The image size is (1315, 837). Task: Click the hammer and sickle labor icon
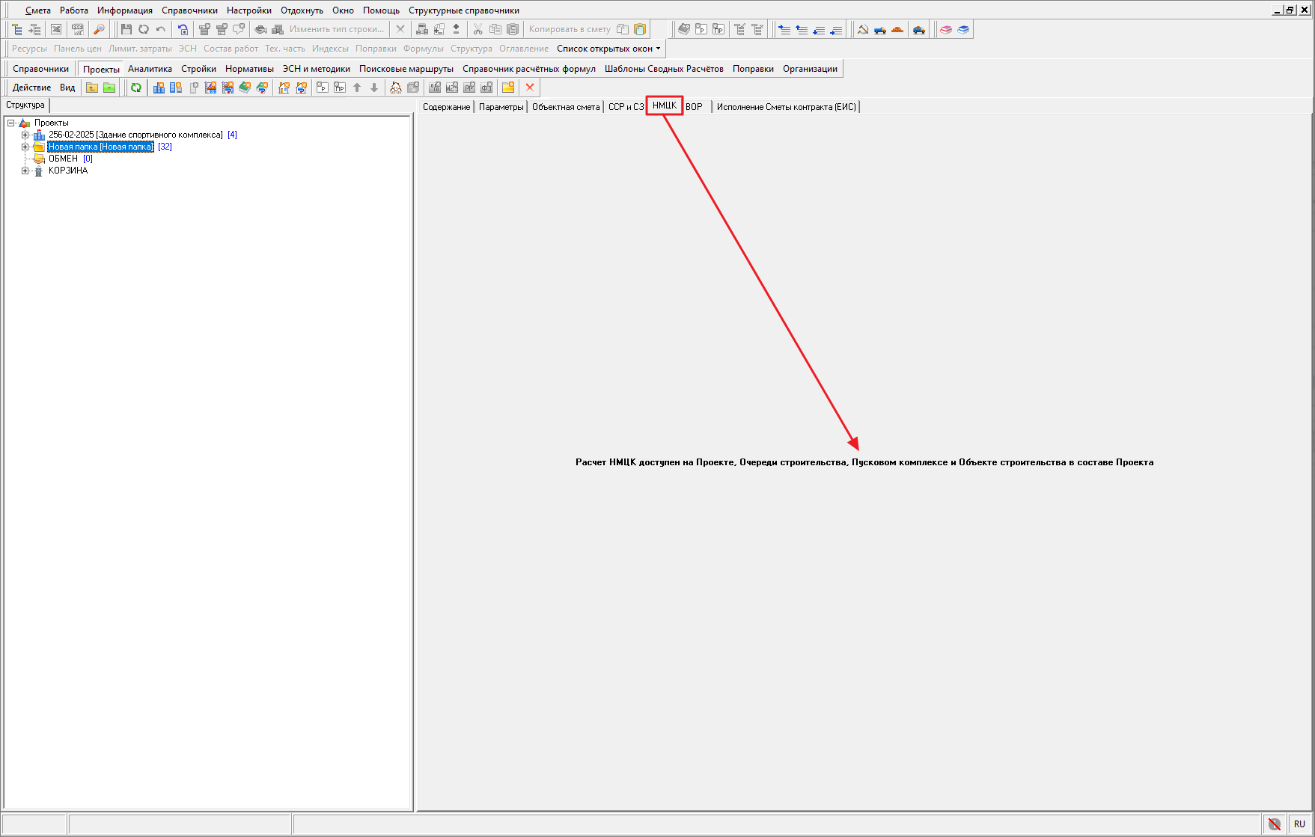863,29
